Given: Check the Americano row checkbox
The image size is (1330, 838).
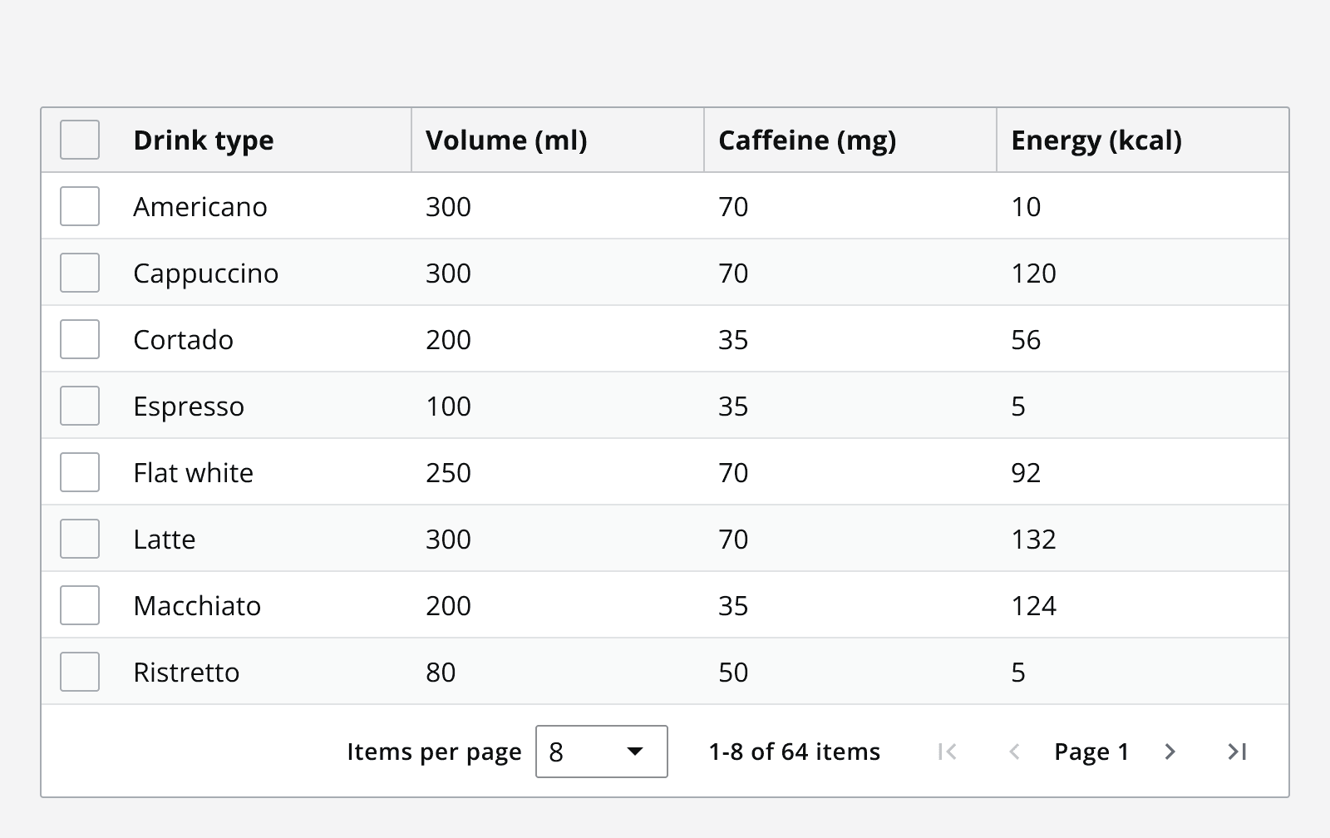Looking at the screenshot, I should tap(80, 206).
